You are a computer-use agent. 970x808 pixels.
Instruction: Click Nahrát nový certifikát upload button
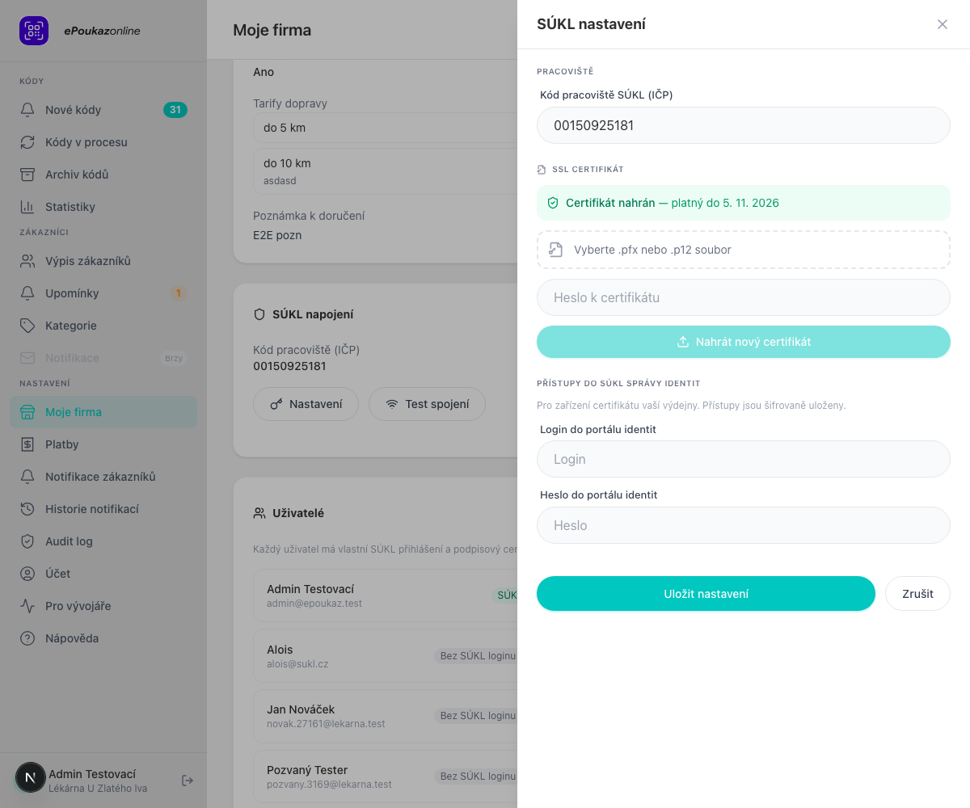(744, 342)
